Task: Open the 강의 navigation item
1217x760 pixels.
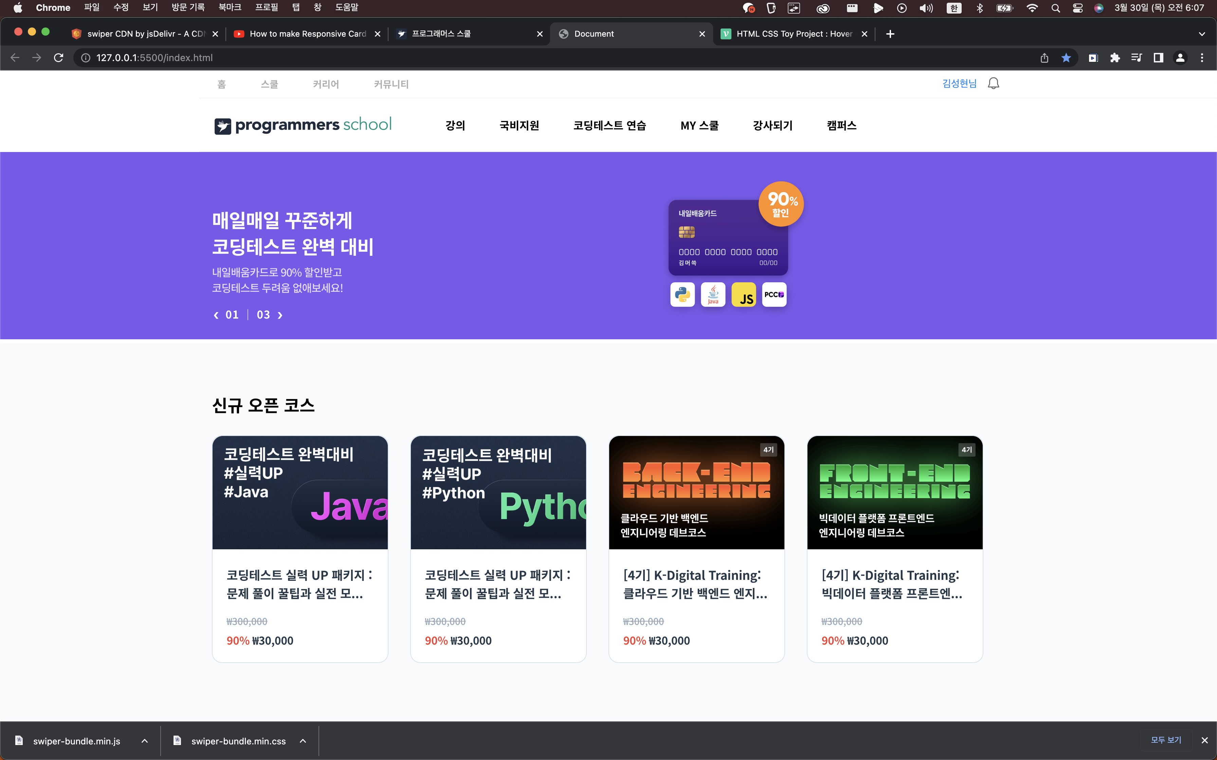Action: click(x=455, y=126)
